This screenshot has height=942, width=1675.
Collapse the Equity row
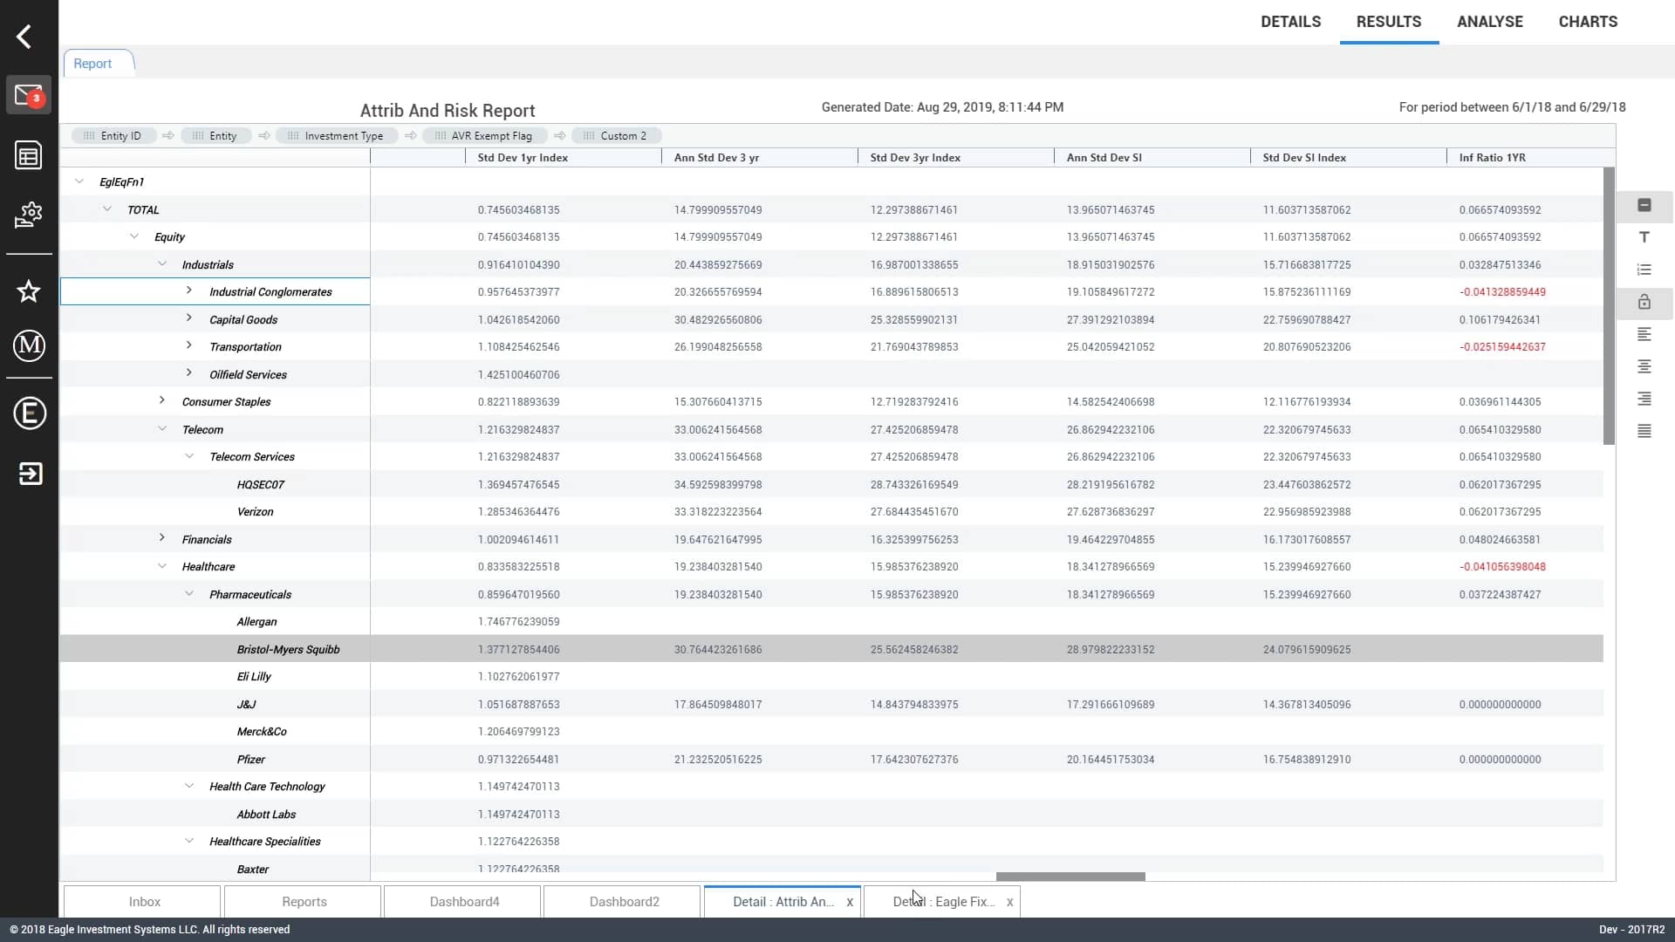tap(134, 236)
